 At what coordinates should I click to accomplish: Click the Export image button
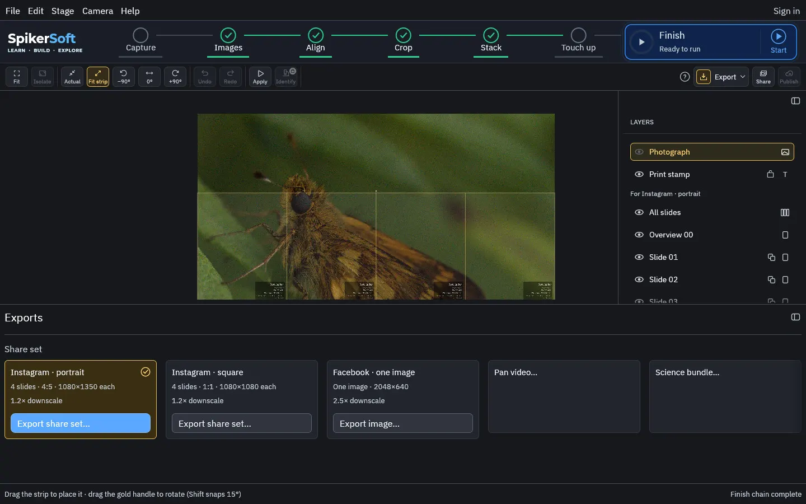click(x=403, y=423)
